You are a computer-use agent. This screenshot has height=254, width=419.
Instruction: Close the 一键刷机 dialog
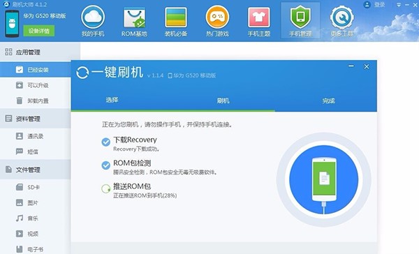pos(367,66)
